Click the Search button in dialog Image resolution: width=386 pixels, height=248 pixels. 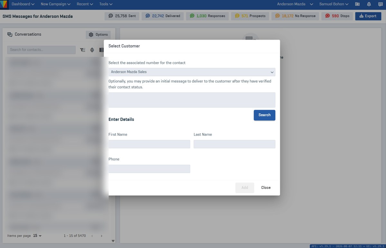click(x=264, y=115)
